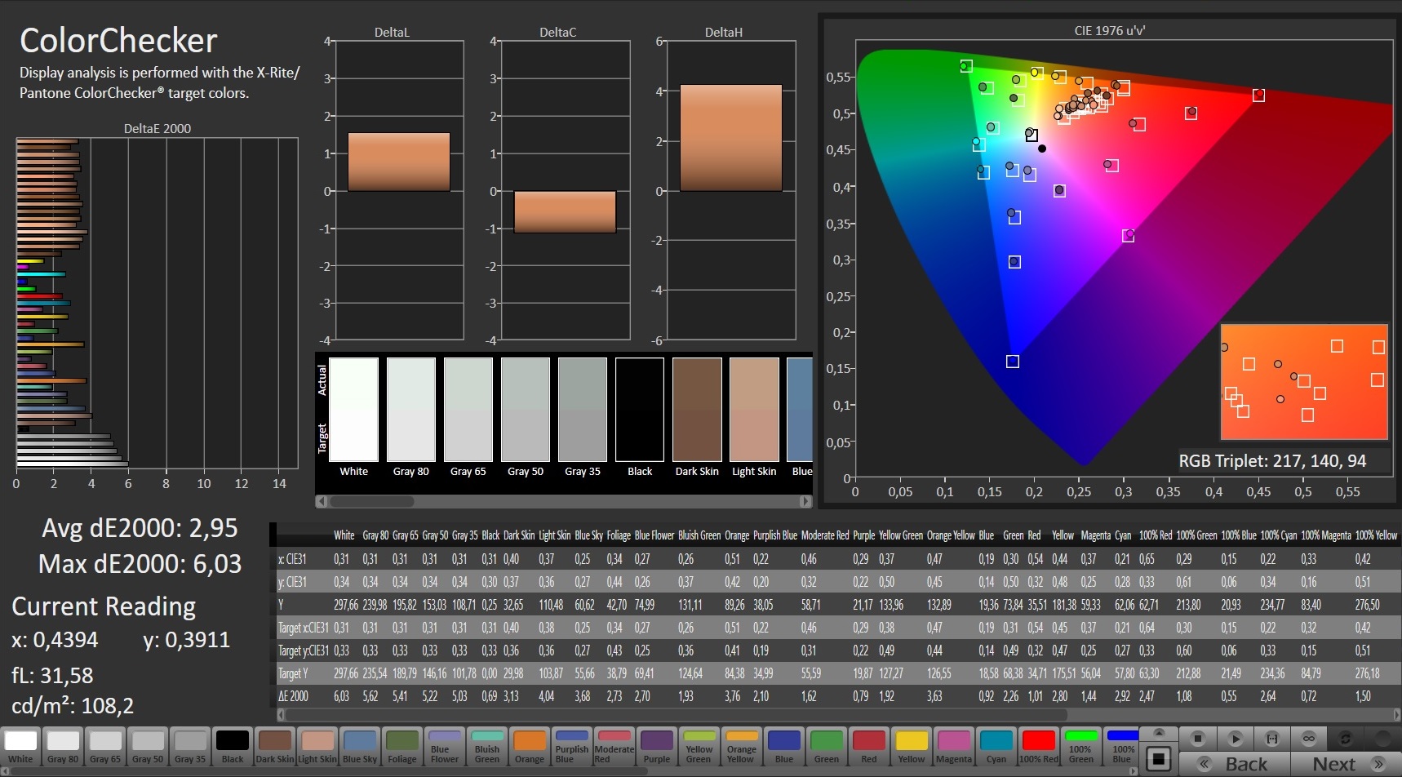Click the Back navigation button
The height and width of the screenshot is (777, 1402).
(1235, 764)
